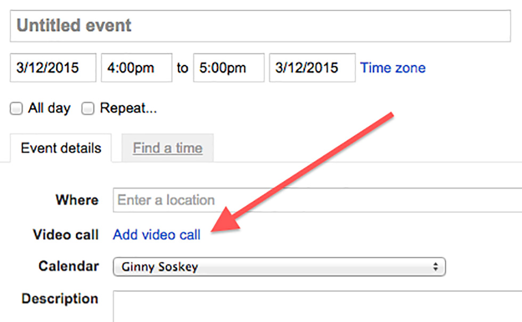Click the Calendar dropdown stepper arrows

point(436,267)
